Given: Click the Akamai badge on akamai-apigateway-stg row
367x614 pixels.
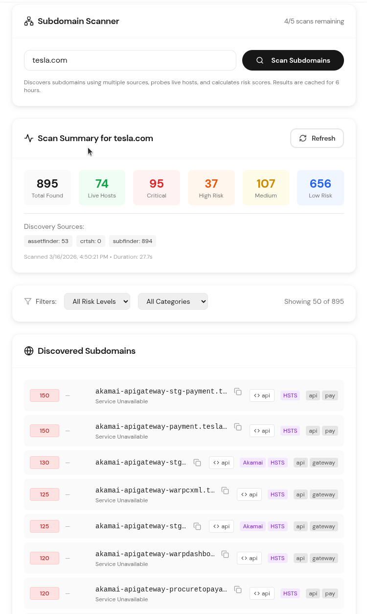Looking at the screenshot, I should 252,462.
